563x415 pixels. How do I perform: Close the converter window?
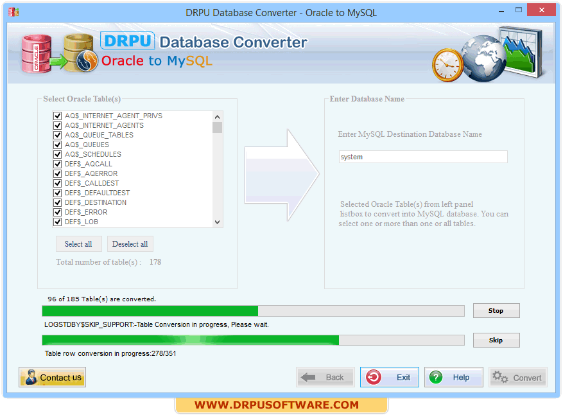pos(541,10)
